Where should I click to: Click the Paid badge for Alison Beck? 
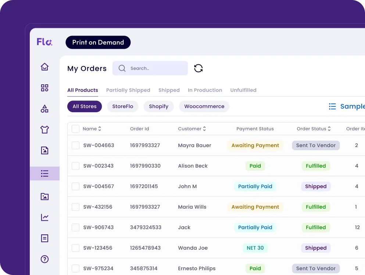[x=255, y=166]
